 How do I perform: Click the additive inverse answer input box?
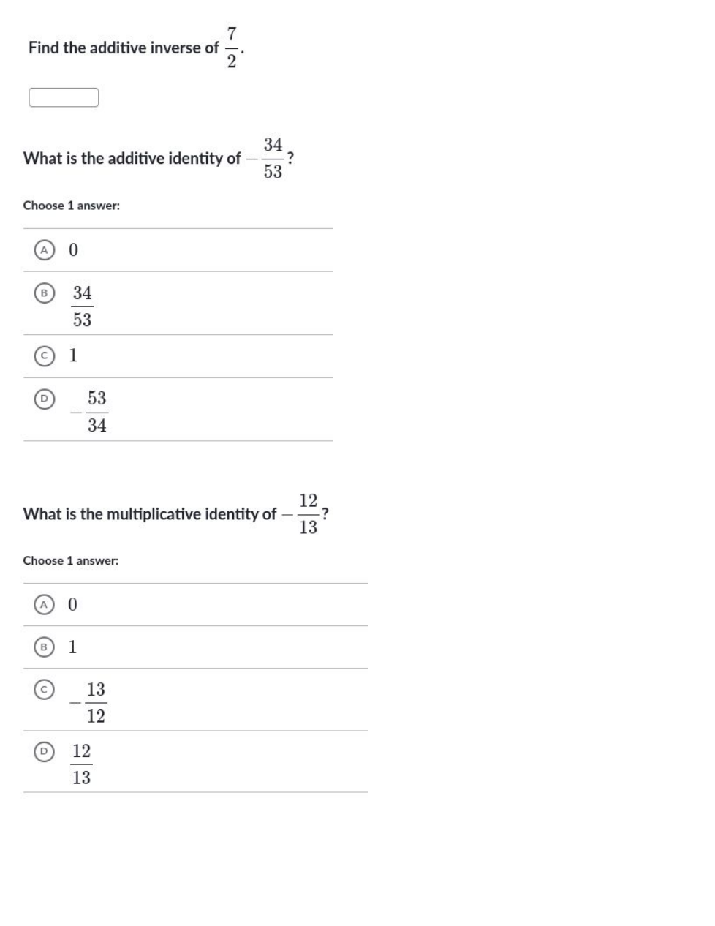[x=64, y=97]
